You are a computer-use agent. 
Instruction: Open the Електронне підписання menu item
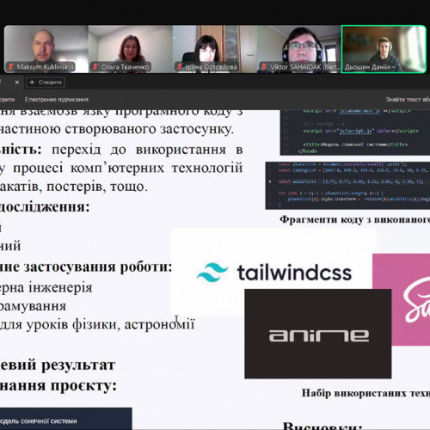click(57, 100)
